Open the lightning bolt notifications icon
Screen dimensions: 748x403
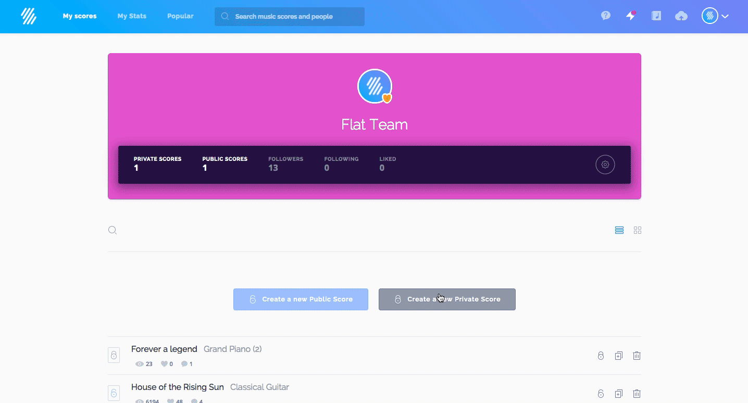point(630,16)
